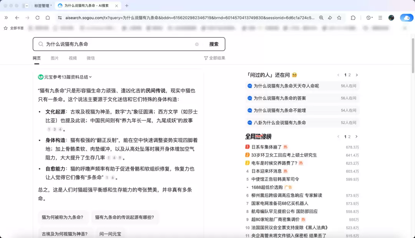Click the share arrow icon in address bar

point(330,18)
